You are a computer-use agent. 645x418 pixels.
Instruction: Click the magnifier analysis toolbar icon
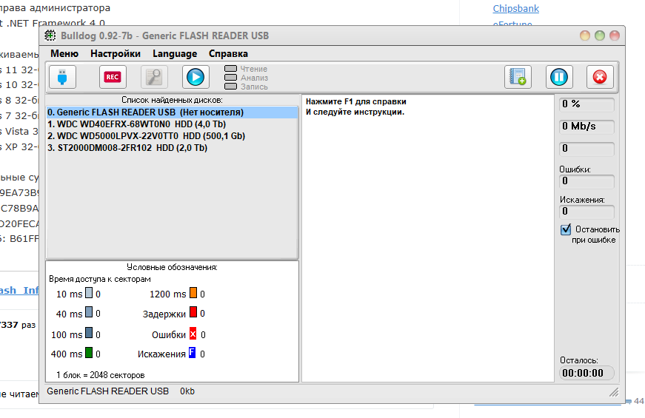(154, 77)
